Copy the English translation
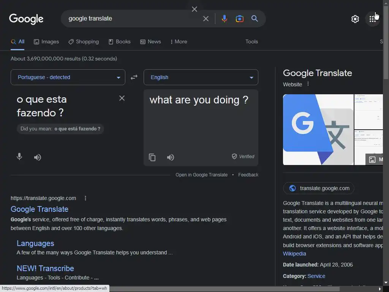The width and height of the screenshot is (389, 292). tap(152, 157)
